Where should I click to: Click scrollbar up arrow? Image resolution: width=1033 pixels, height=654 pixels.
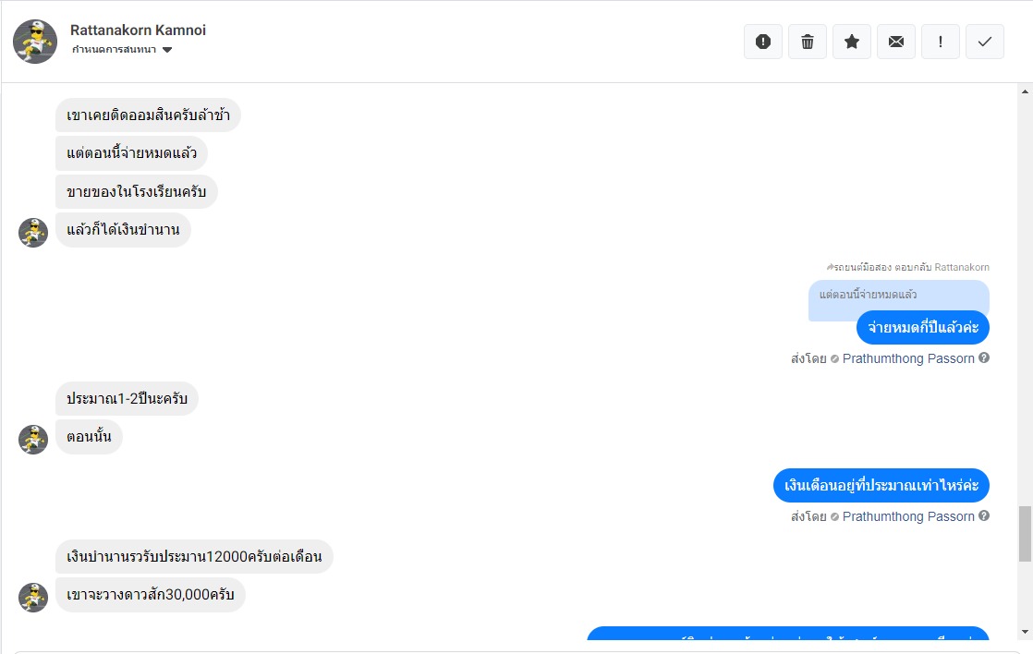tap(1025, 91)
